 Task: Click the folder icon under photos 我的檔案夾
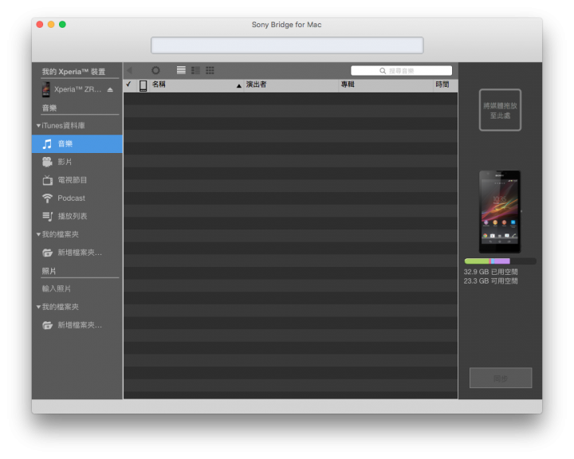pos(48,325)
